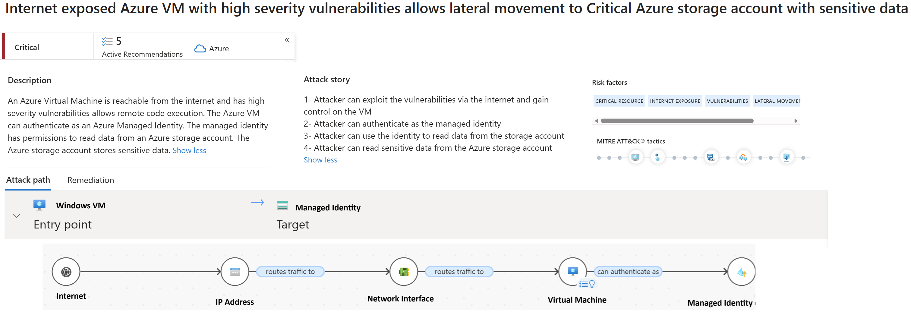Open the Attack path tab
Viewport: 911px width, 315px height.
28,180
